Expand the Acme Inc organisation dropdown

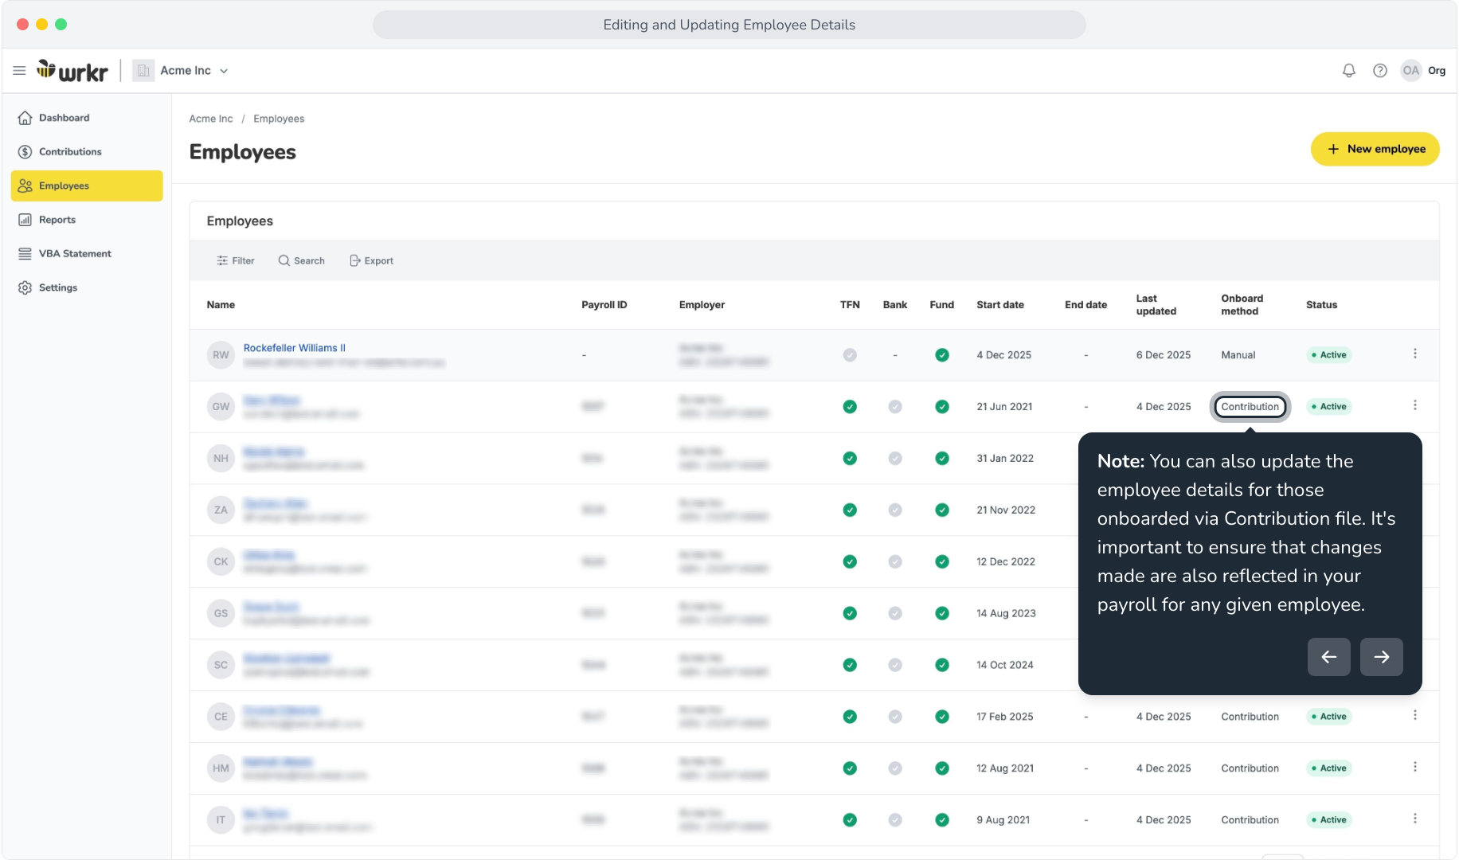pos(182,71)
